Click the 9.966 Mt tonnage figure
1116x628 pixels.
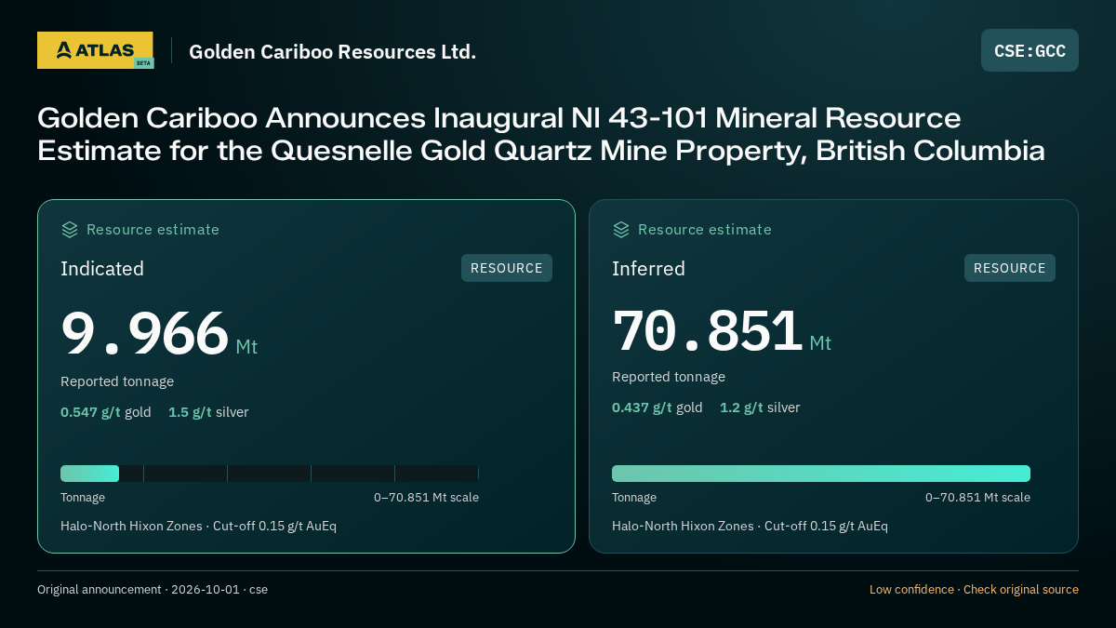pos(159,334)
